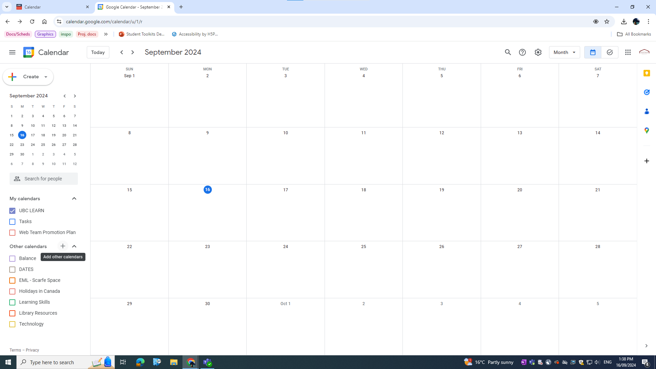Open the Graphics bookmark folder
Viewport: 656px width, 369px height.
pos(45,34)
